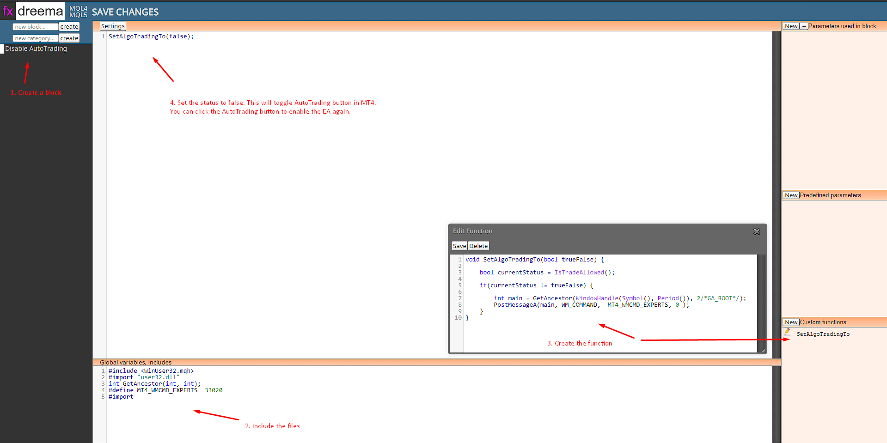Click the Parameters used in block header

pyautogui.click(x=842, y=26)
